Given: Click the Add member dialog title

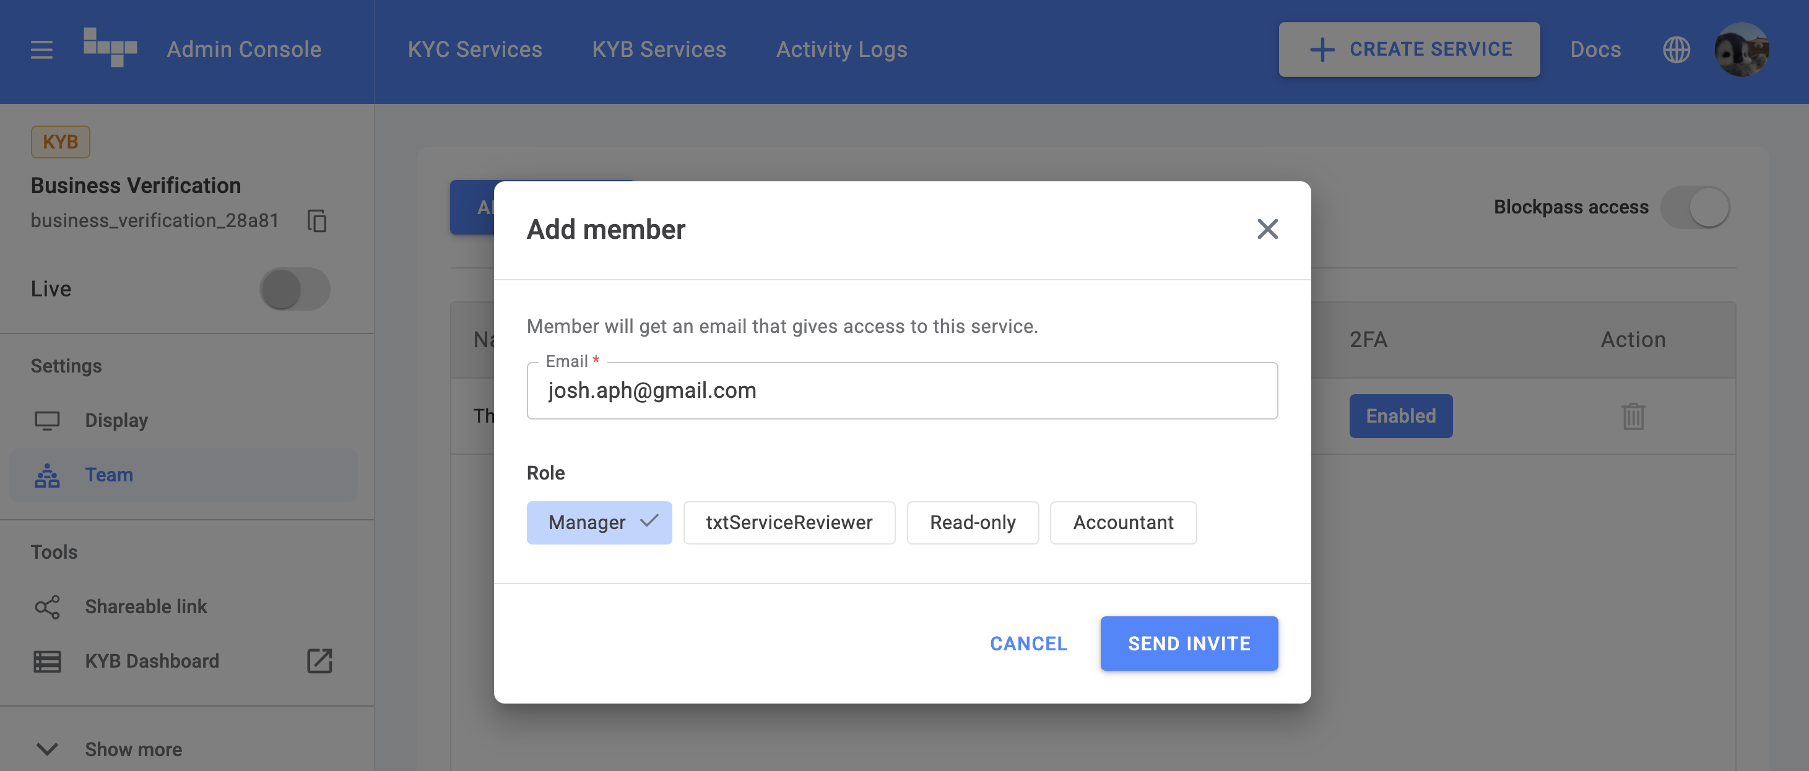Looking at the screenshot, I should 606,230.
